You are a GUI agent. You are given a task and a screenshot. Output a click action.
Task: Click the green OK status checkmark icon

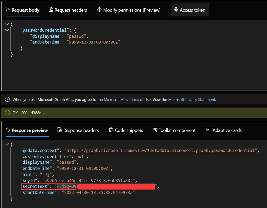[7, 113]
